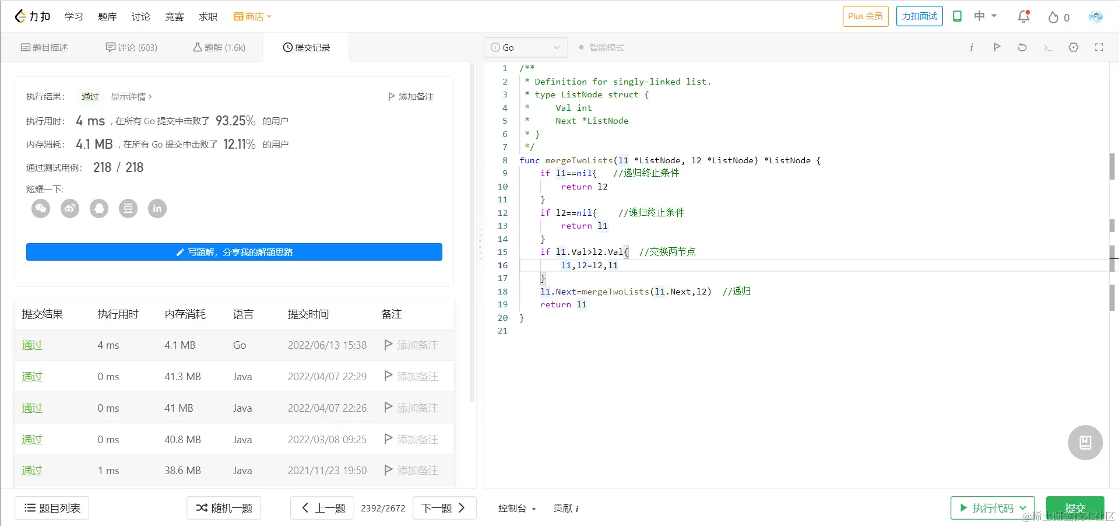Open the 竞赛 contest page
Viewport: 1119px width, 526px height.
tap(174, 17)
